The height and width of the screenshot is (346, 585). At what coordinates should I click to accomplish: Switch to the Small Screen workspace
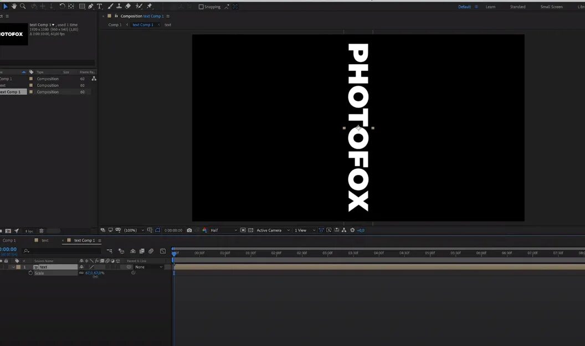pos(551,7)
